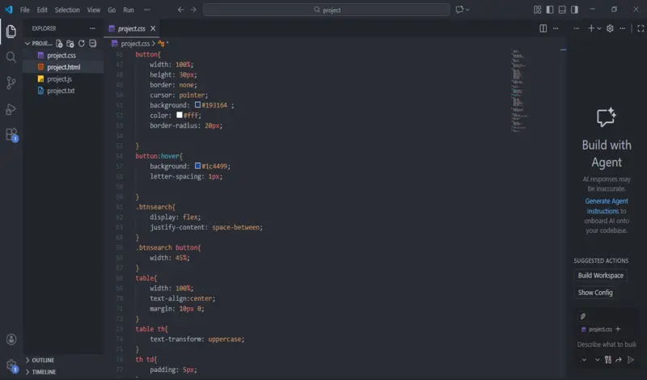Click the New File icon in Explorer
Image resolution: width=647 pixels, height=380 pixels.
pos(59,44)
